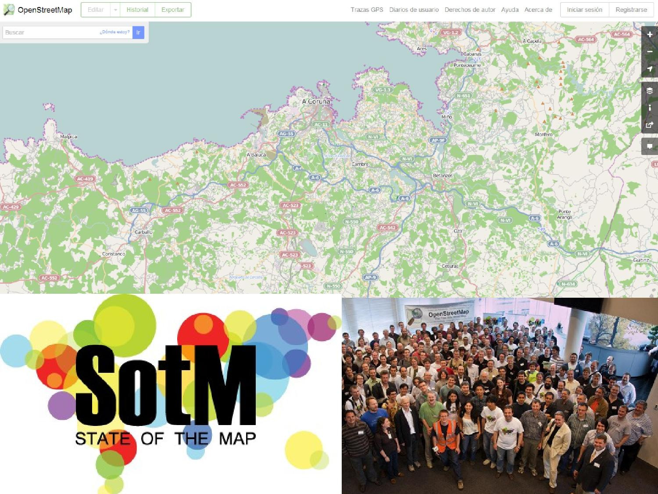Zoom out with the minus button
This screenshot has width=658, height=494.
click(650, 51)
